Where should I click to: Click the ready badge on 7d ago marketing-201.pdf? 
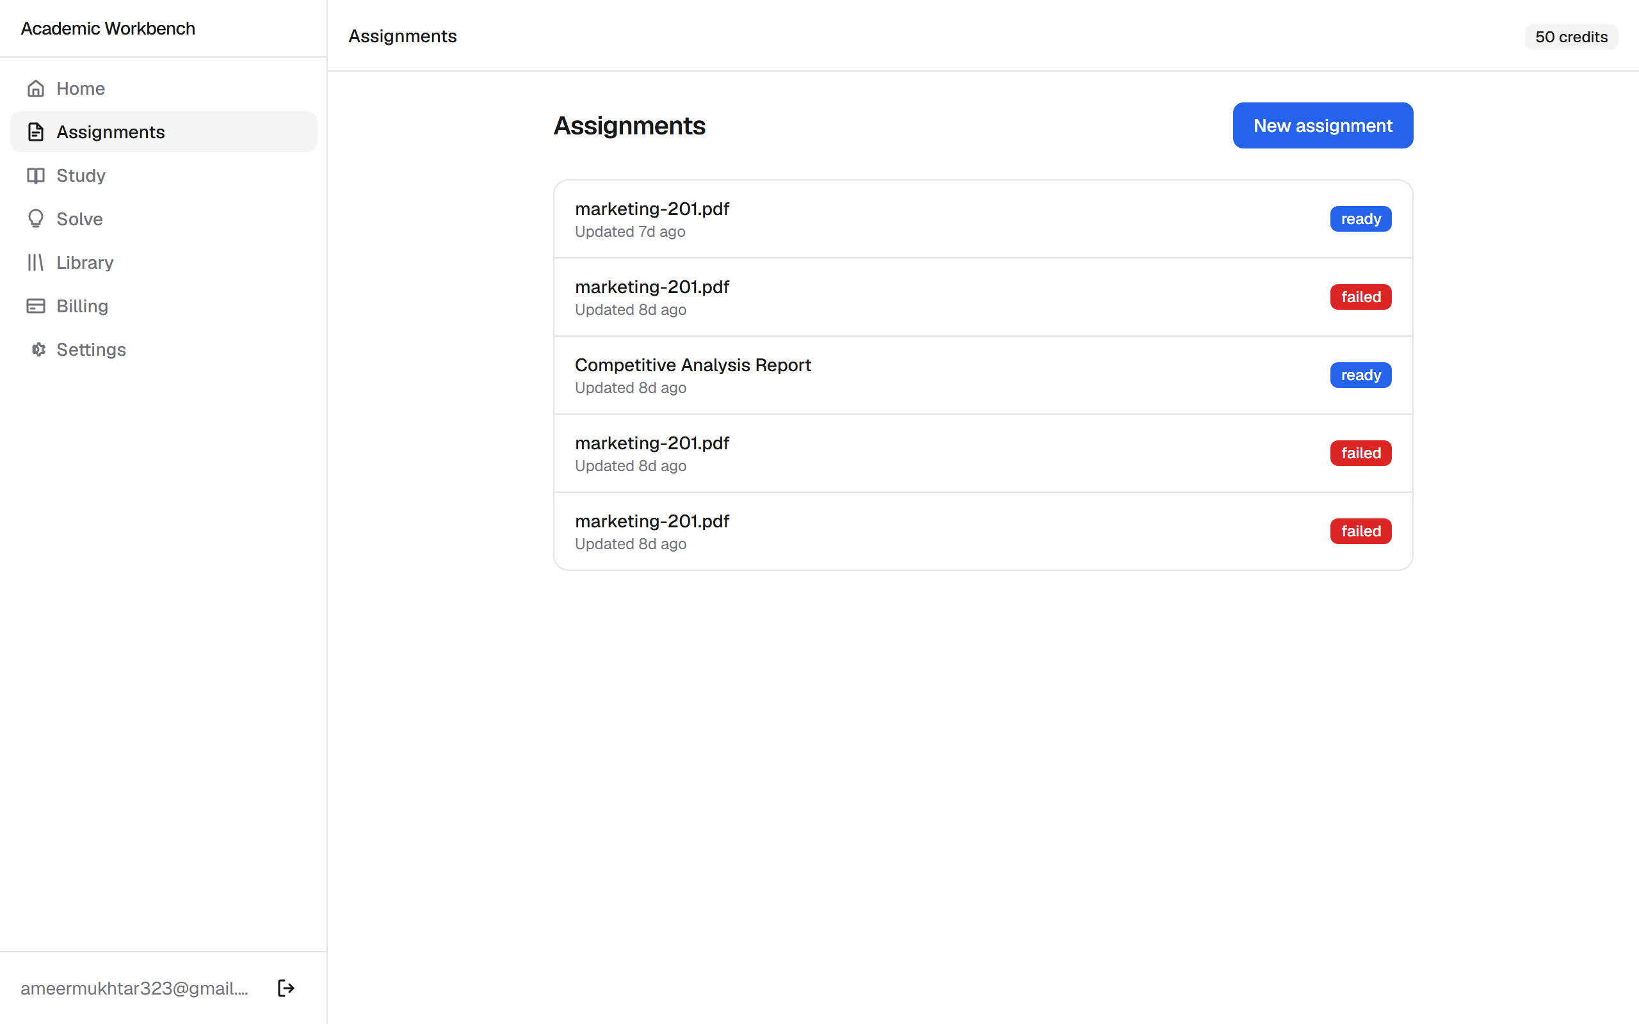click(x=1360, y=219)
